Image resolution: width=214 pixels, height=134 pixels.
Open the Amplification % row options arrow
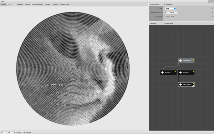pos(212,13)
